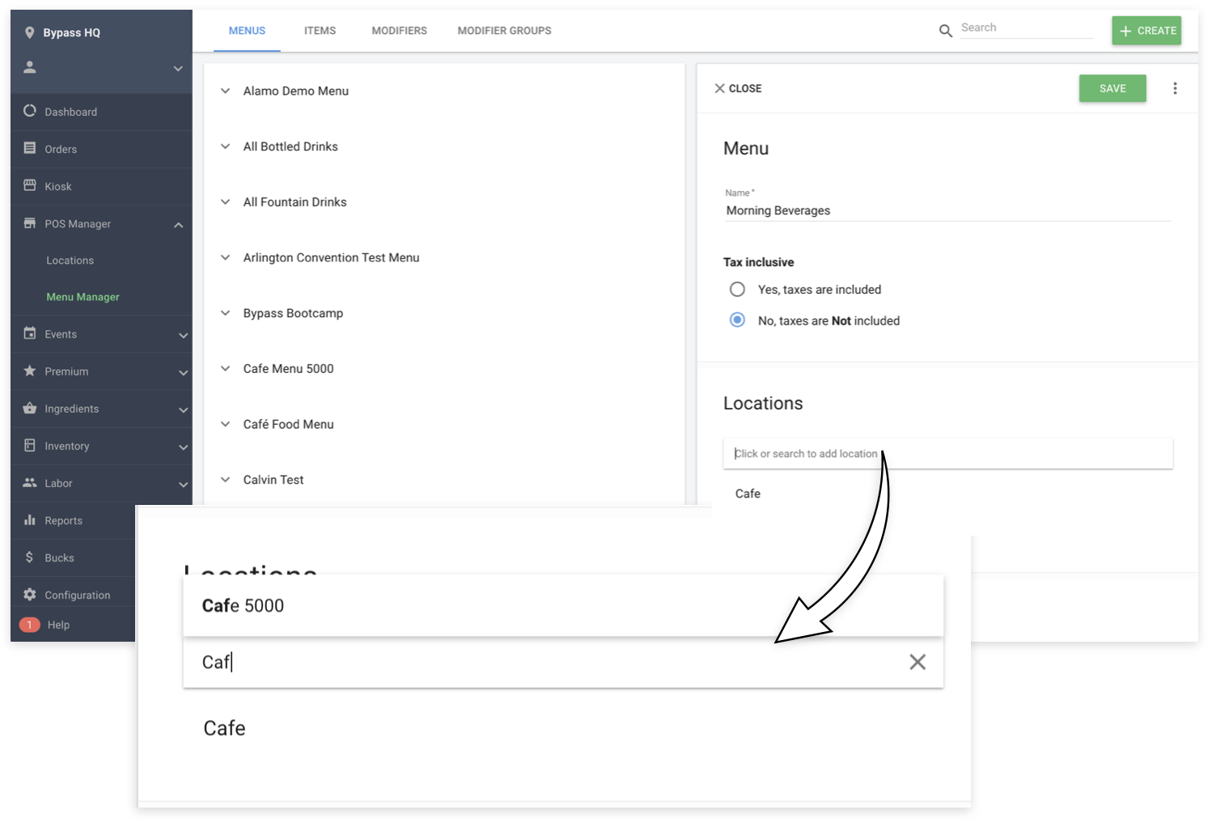The width and height of the screenshot is (1212, 827).
Task: Expand the Café Food Menu chevron
Action: (x=226, y=424)
